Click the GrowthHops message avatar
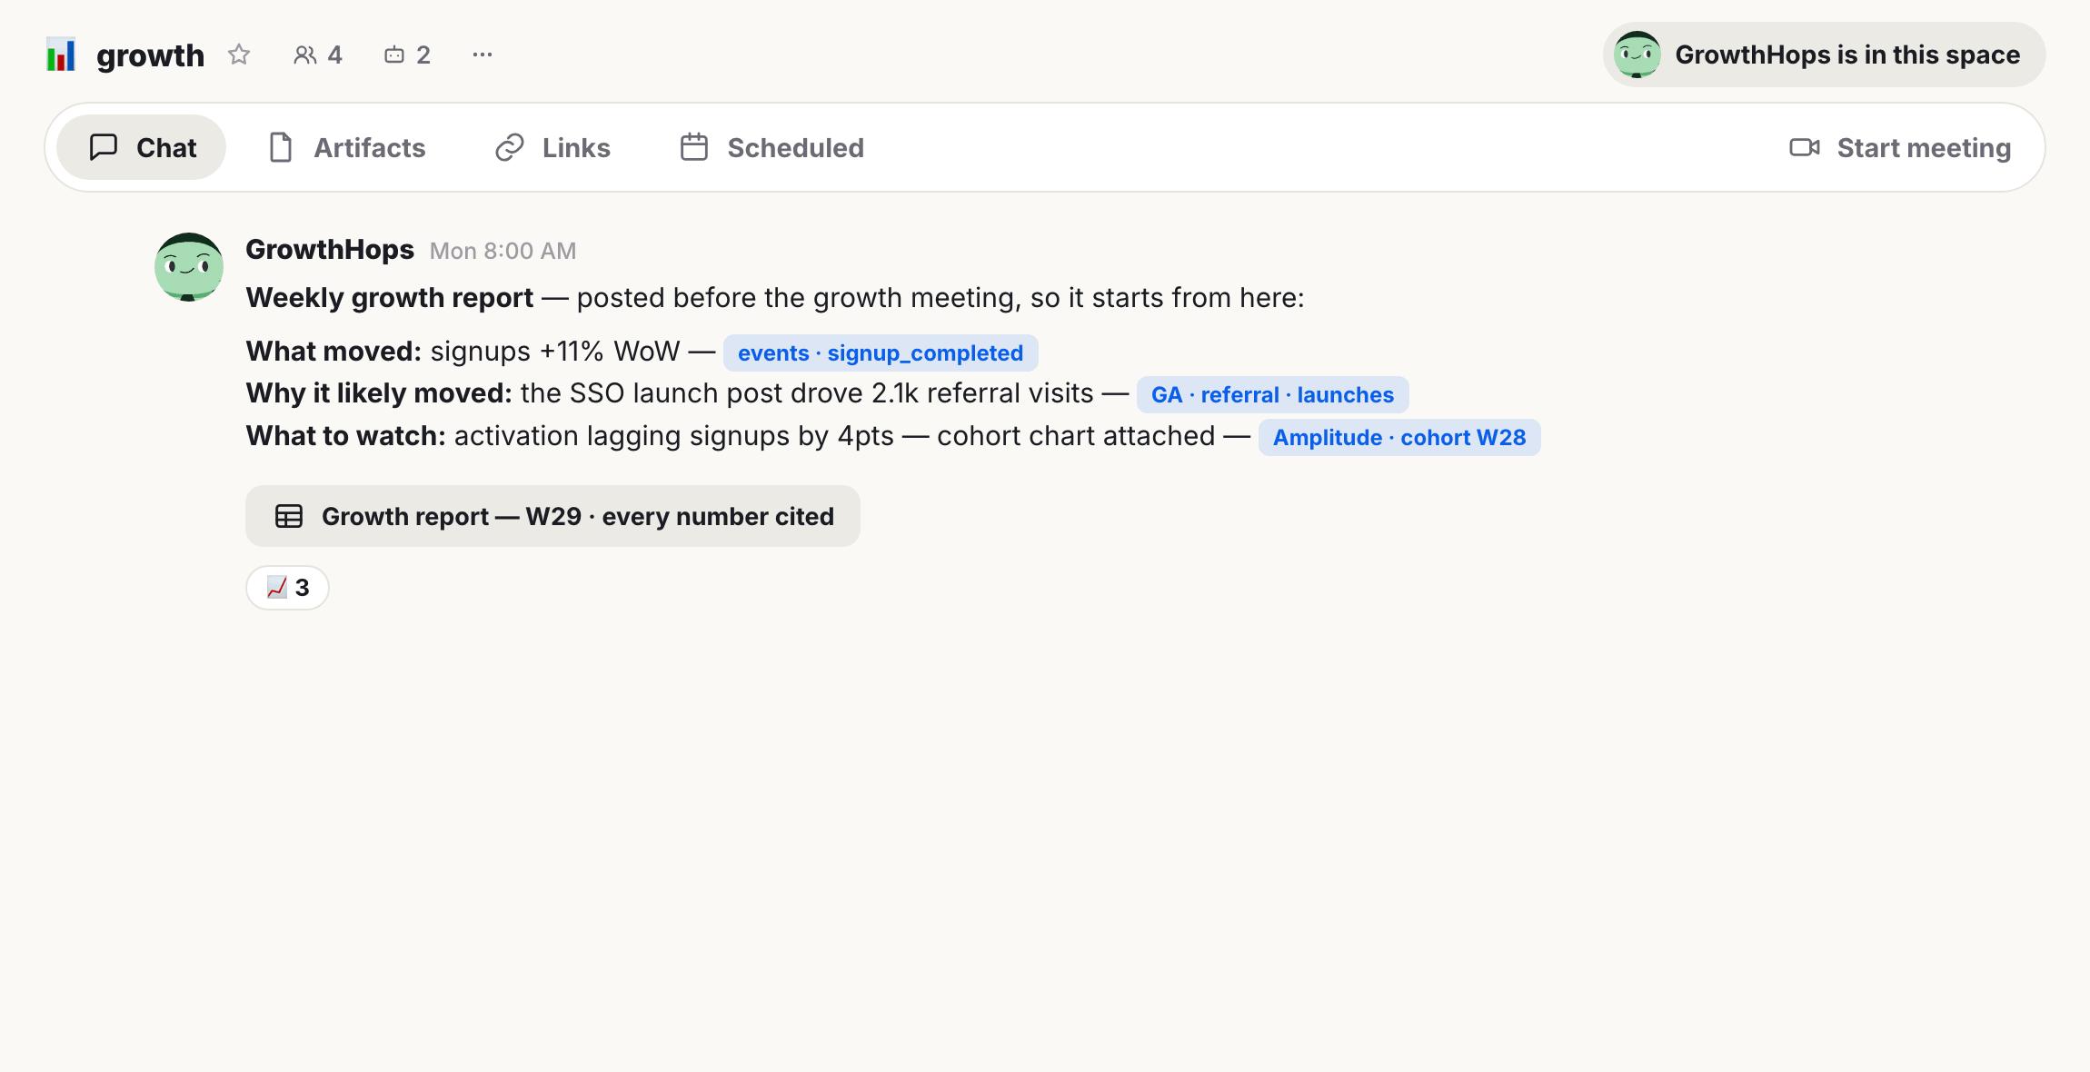This screenshot has width=2090, height=1072. point(189,267)
